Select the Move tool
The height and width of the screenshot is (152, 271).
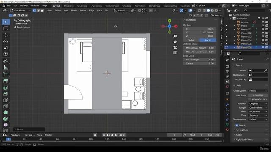pyautogui.click(x=6, y=35)
